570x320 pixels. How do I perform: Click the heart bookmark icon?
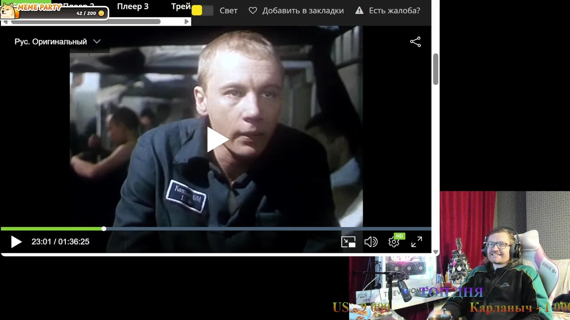pyautogui.click(x=253, y=11)
